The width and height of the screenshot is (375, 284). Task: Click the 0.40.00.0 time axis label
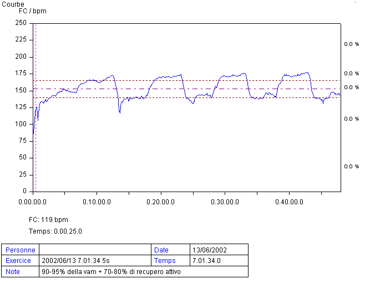(x=288, y=202)
